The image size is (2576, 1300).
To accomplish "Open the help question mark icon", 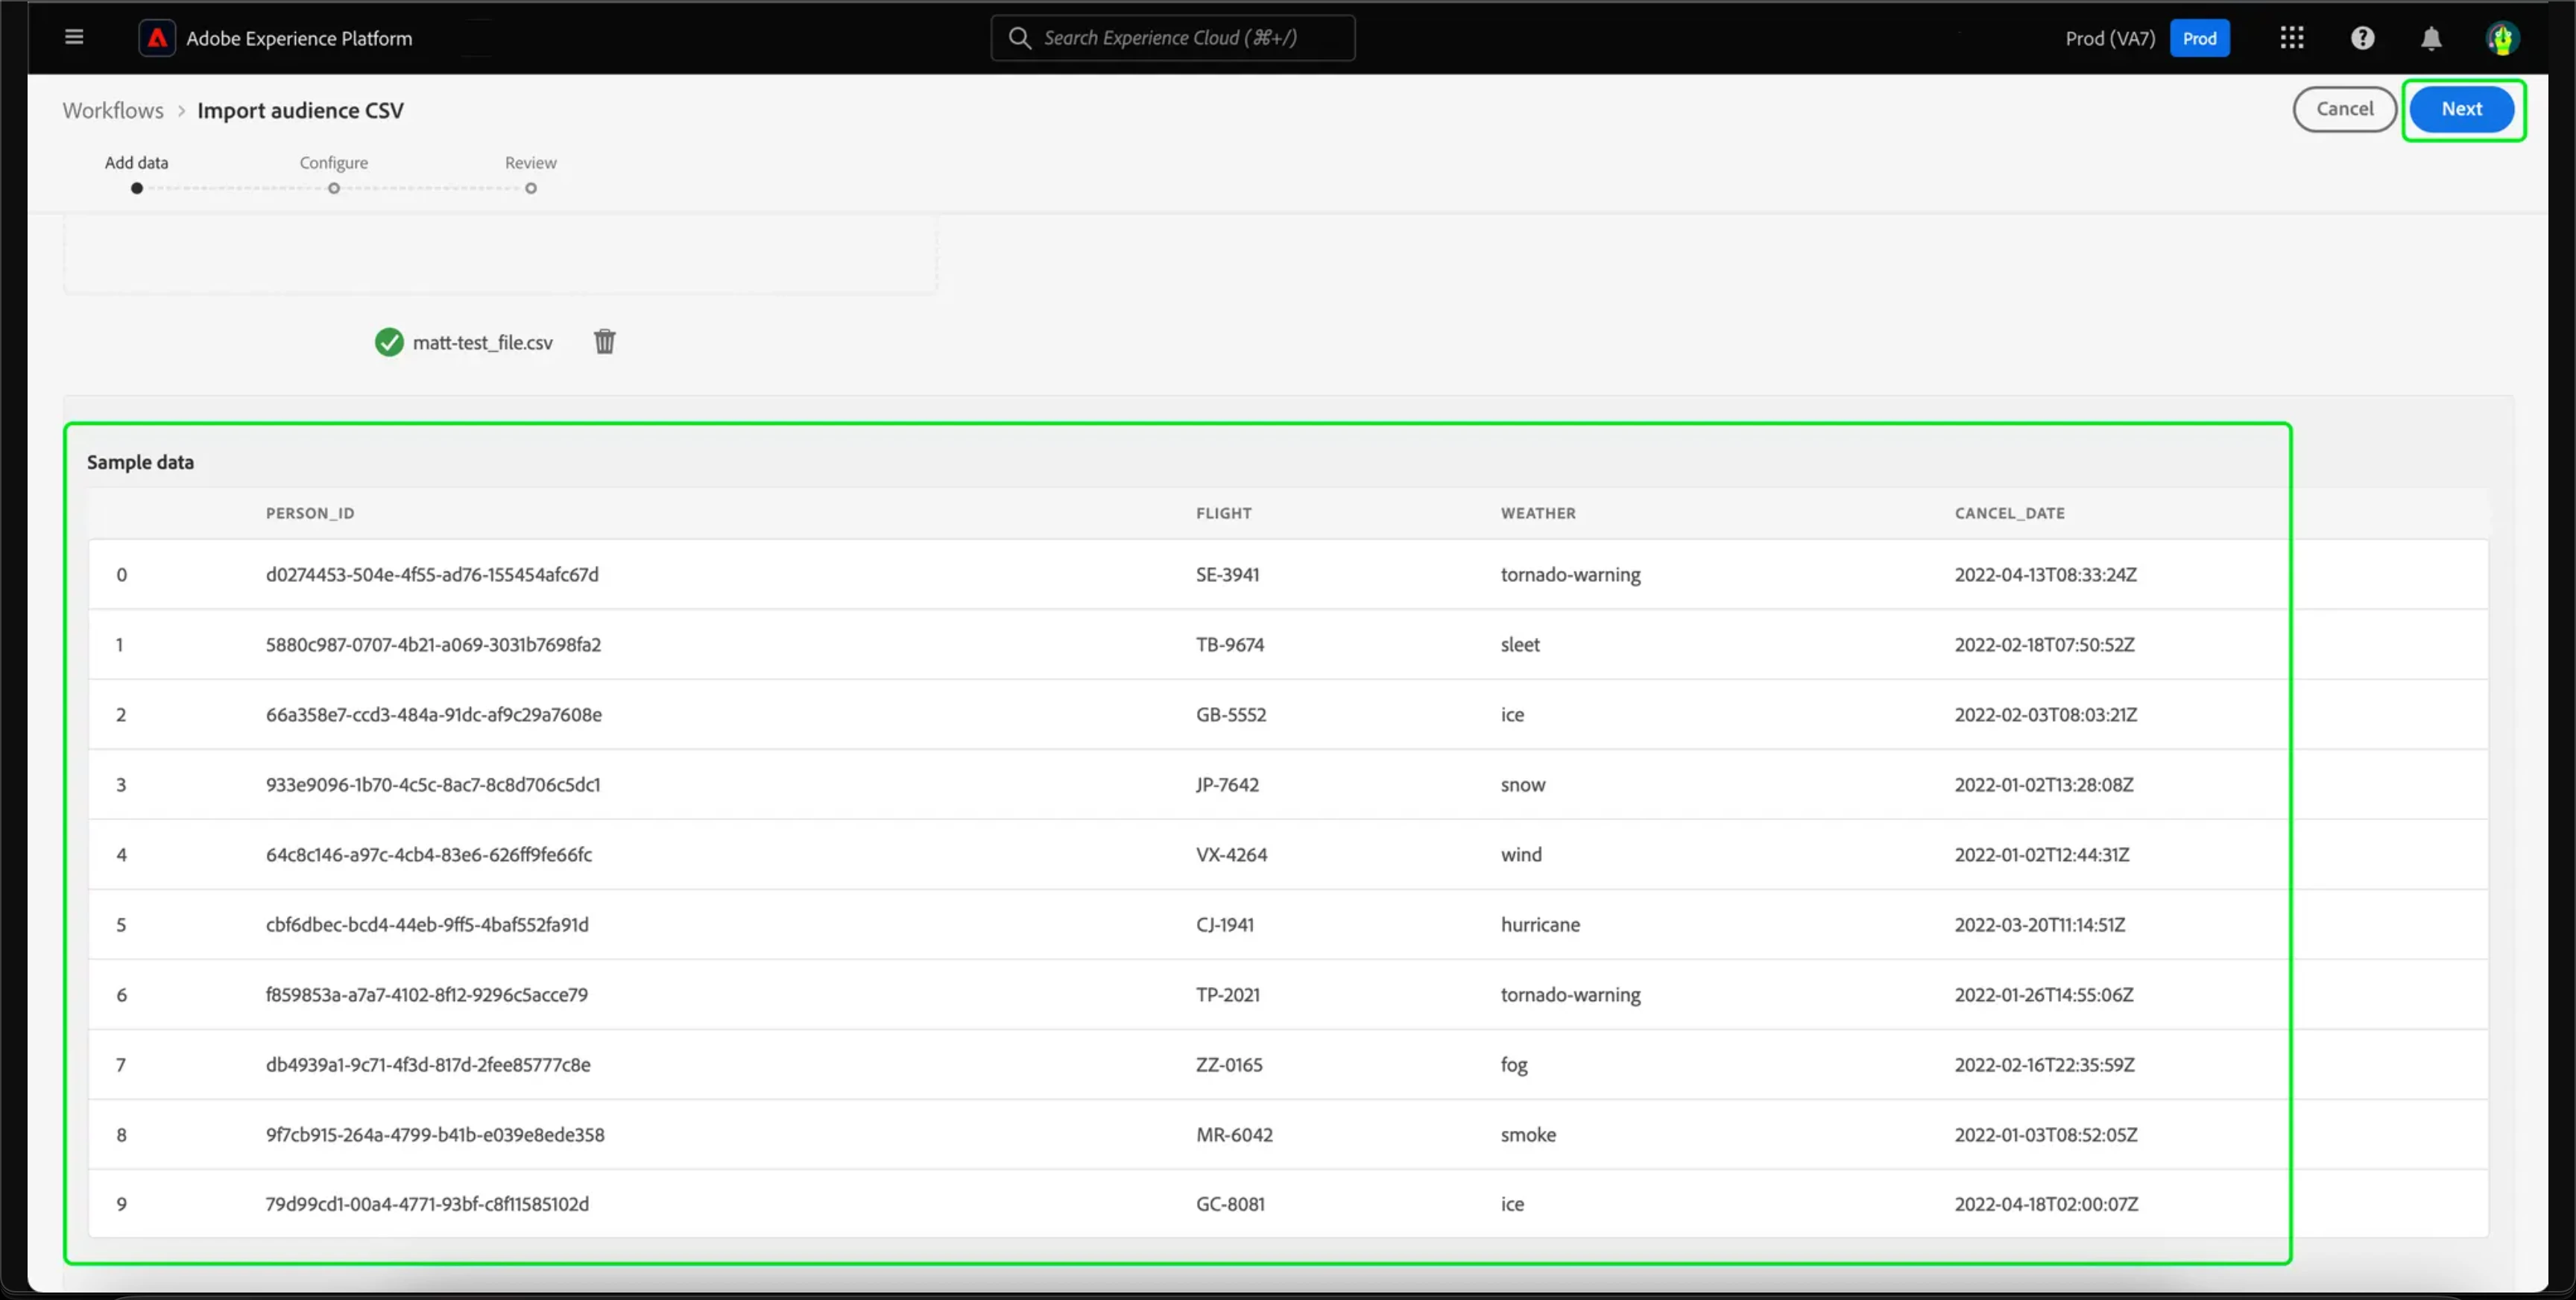I will pyautogui.click(x=2362, y=38).
